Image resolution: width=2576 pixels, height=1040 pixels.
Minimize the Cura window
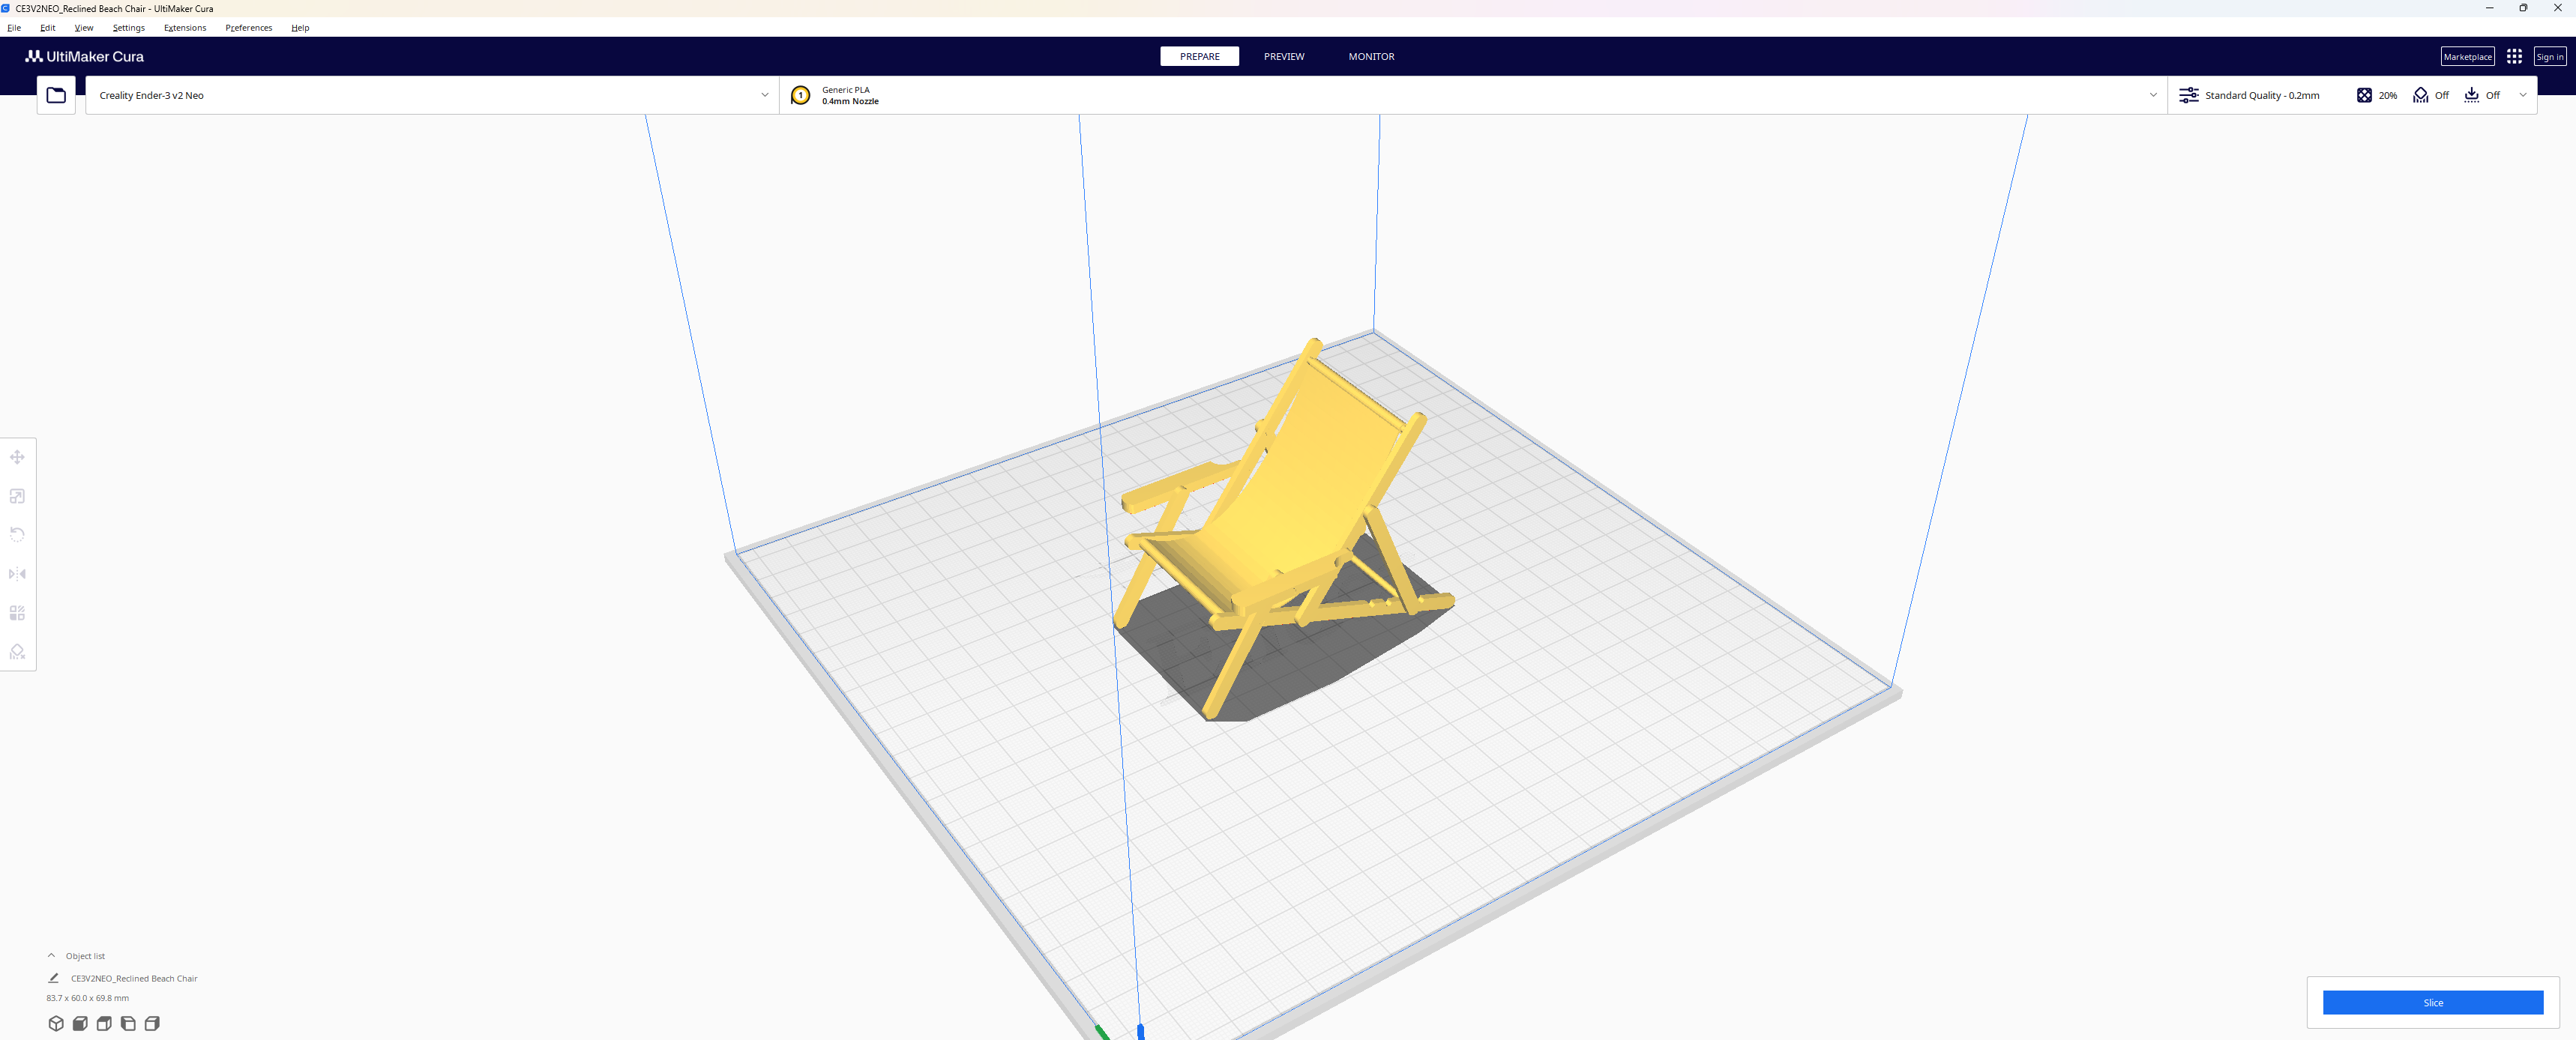tap(2489, 8)
